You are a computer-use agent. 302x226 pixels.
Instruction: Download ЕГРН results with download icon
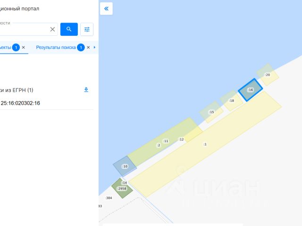(86, 89)
